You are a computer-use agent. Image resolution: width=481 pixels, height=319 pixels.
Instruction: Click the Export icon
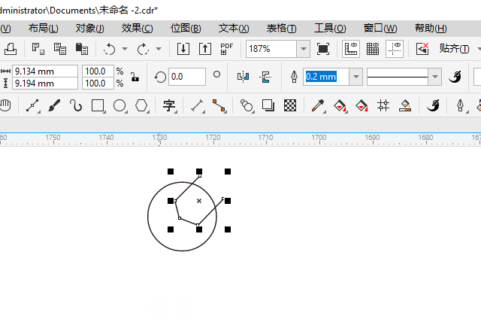coord(205,49)
